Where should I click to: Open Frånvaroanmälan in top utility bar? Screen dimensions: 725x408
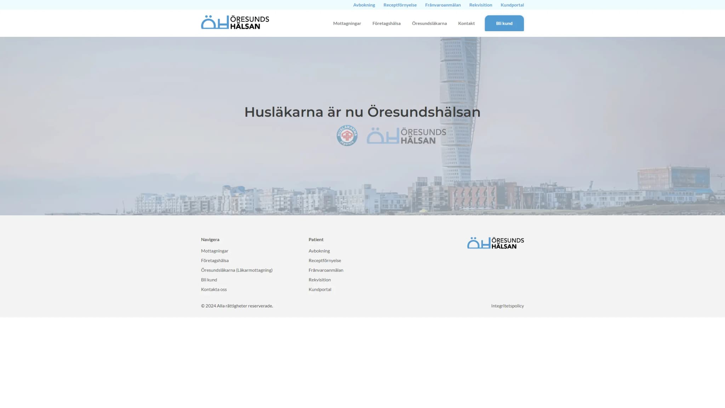click(x=443, y=5)
